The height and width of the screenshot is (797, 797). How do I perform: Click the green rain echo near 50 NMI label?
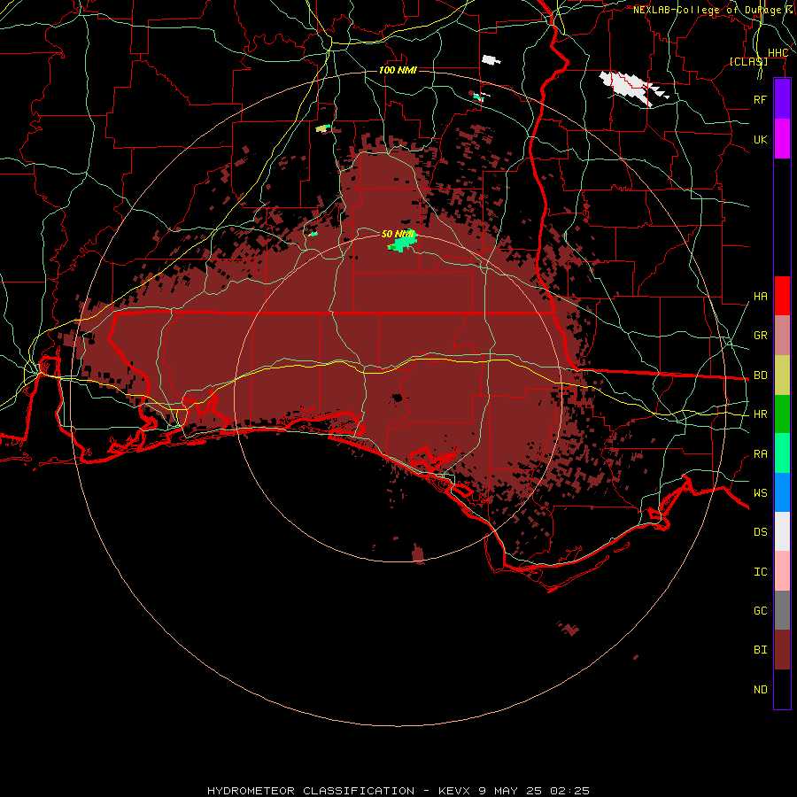[x=403, y=243]
